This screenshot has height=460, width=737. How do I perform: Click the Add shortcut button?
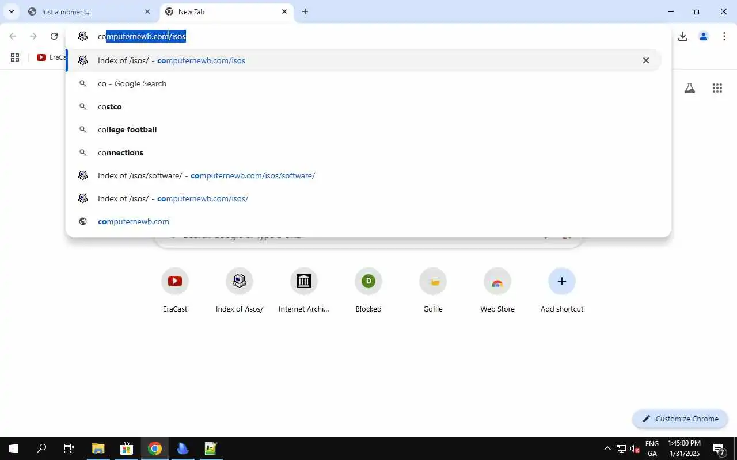(x=562, y=290)
